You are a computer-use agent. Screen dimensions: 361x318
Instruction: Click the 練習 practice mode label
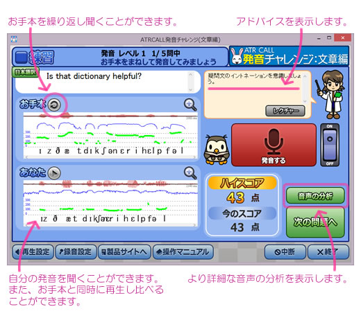click(x=41, y=57)
